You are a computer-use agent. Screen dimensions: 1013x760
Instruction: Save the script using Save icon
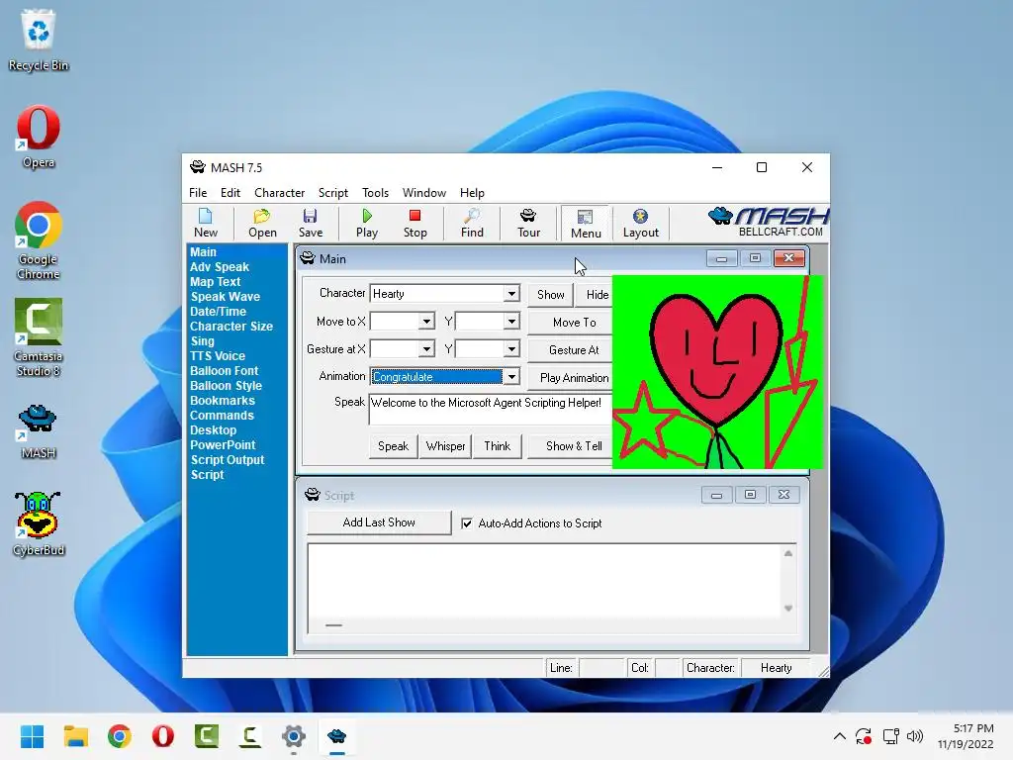311,223
